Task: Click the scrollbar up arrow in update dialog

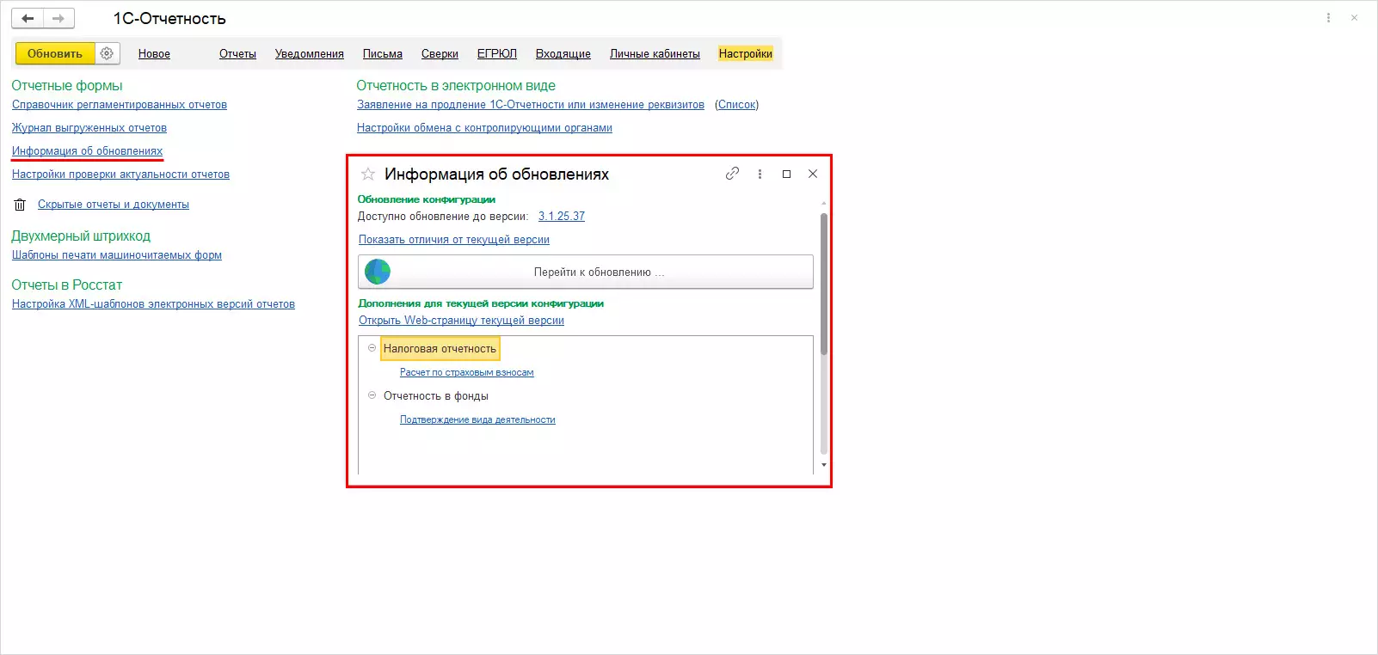Action: coord(824,203)
